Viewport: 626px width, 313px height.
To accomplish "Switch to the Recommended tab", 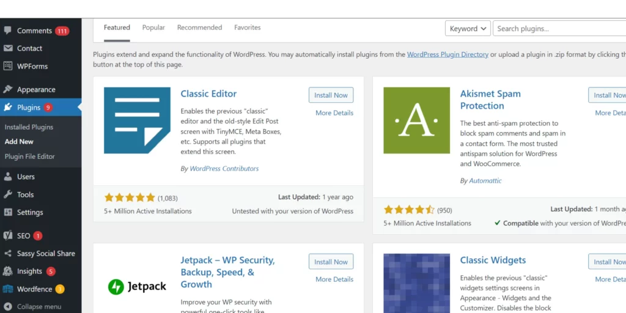I will (x=200, y=28).
